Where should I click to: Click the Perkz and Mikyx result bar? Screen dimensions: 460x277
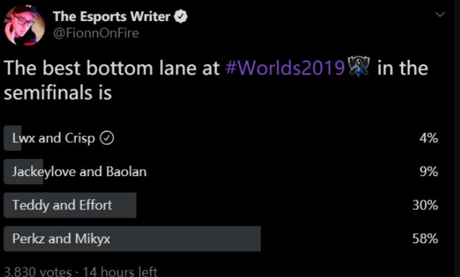(x=132, y=238)
